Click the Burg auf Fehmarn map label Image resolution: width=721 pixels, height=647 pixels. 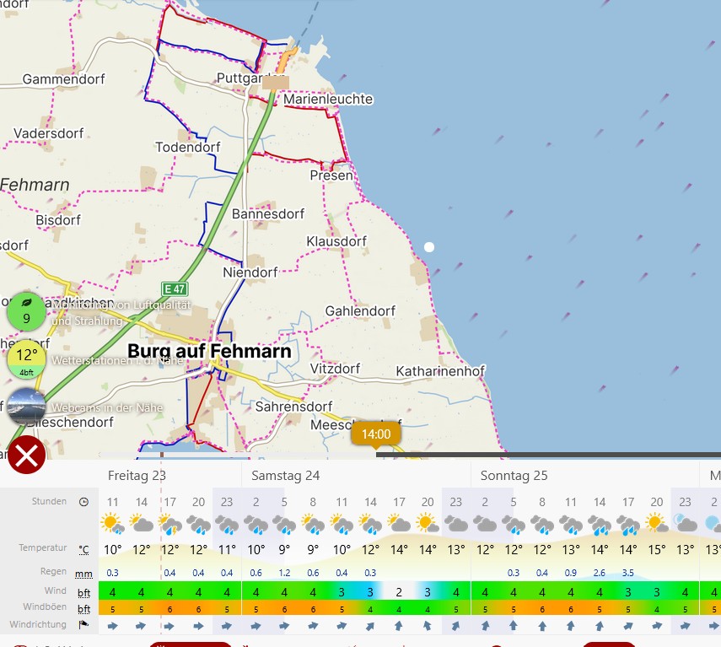pyautogui.click(x=209, y=351)
